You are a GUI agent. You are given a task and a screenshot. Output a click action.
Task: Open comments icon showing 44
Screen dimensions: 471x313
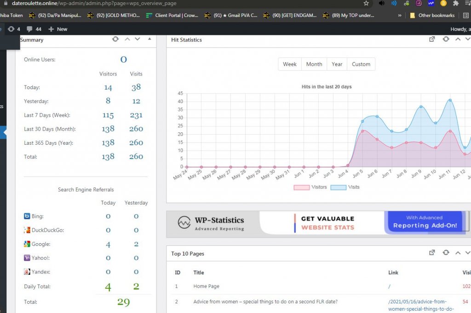point(34,29)
